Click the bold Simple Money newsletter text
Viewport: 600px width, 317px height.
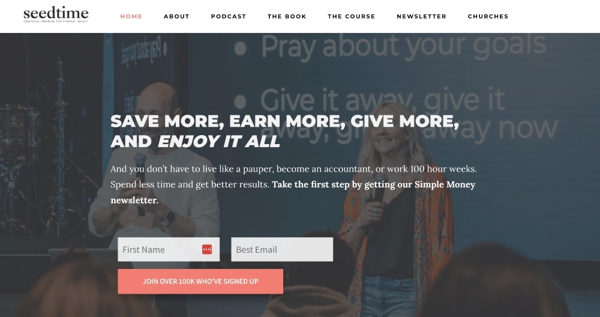pos(293,192)
